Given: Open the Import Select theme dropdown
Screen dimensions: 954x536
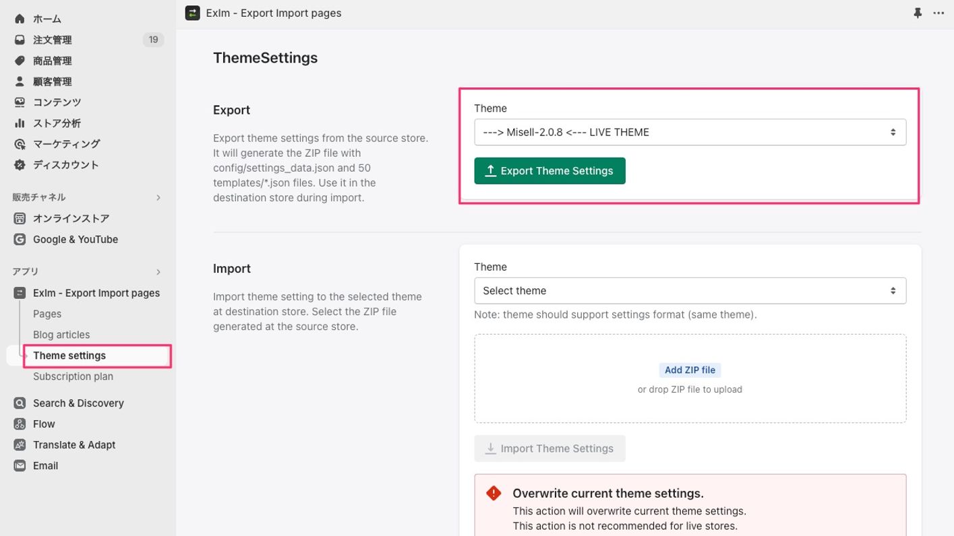Looking at the screenshot, I should (x=690, y=290).
